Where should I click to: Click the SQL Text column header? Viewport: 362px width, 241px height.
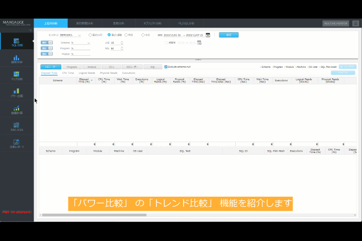(x=185, y=151)
